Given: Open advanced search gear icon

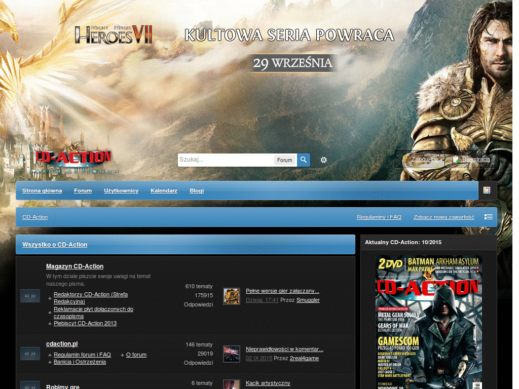Looking at the screenshot, I should click(x=323, y=160).
